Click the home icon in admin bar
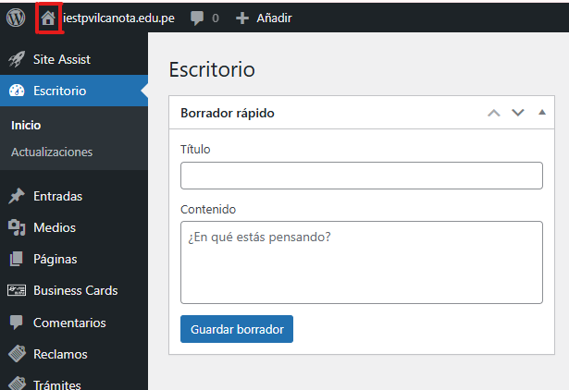This screenshot has height=390, width=569. (48, 18)
